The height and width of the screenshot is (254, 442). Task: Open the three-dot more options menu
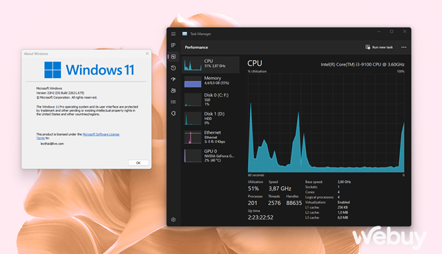pos(403,47)
